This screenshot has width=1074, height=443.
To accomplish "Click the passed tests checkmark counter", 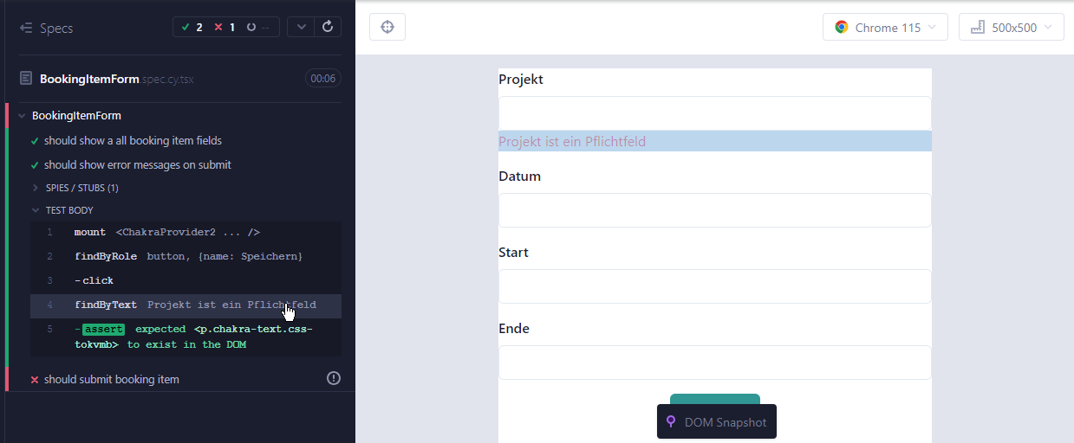I will pos(192,27).
